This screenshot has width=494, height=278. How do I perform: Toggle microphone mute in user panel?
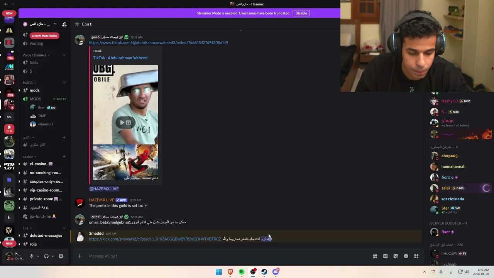32,256
